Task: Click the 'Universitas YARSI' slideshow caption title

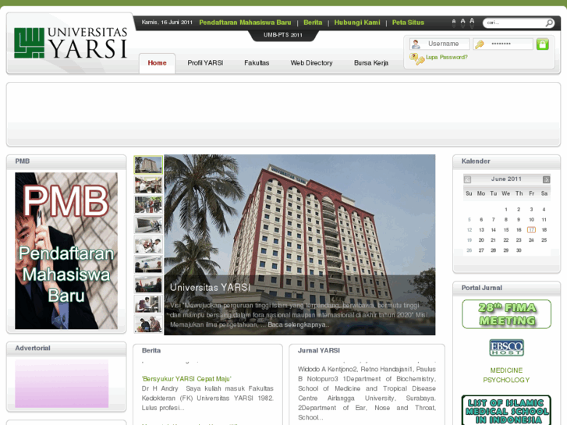Action: pyautogui.click(x=210, y=288)
